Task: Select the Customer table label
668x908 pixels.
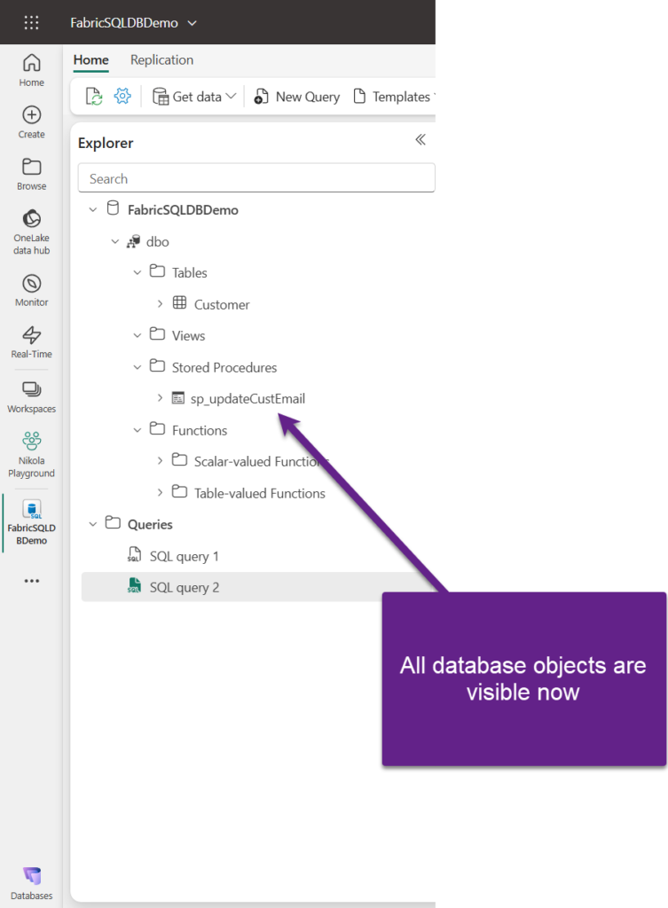Action: pos(222,305)
